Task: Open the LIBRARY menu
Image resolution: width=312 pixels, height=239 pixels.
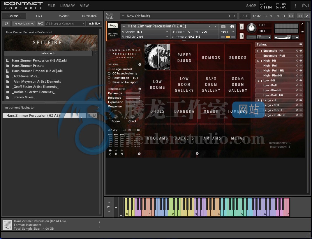Action: pos(68,6)
